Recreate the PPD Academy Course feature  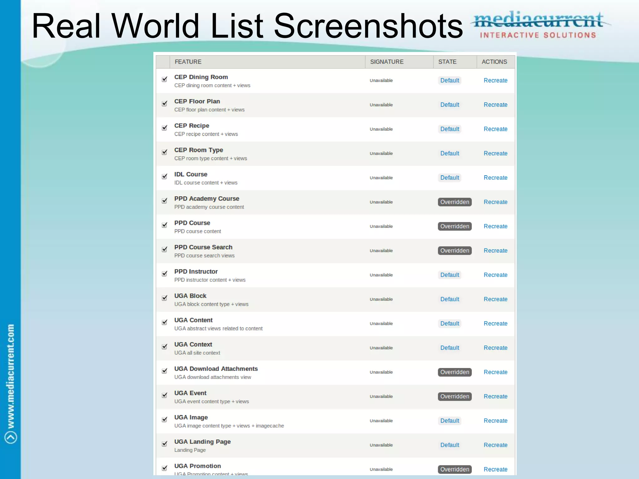click(x=495, y=202)
